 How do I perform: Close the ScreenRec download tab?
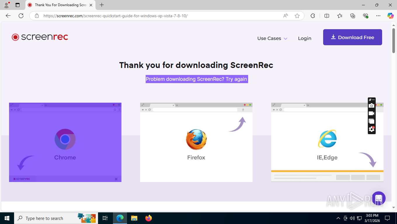point(91,5)
